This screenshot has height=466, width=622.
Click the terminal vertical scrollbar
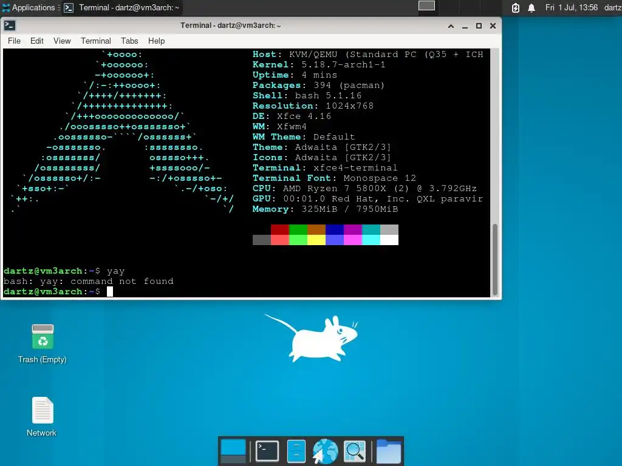click(x=494, y=260)
